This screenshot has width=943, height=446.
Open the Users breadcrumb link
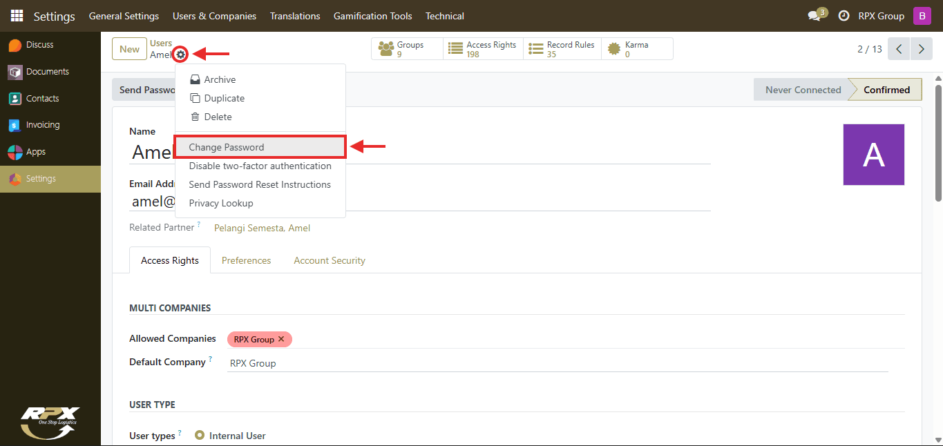click(x=161, y=43)
